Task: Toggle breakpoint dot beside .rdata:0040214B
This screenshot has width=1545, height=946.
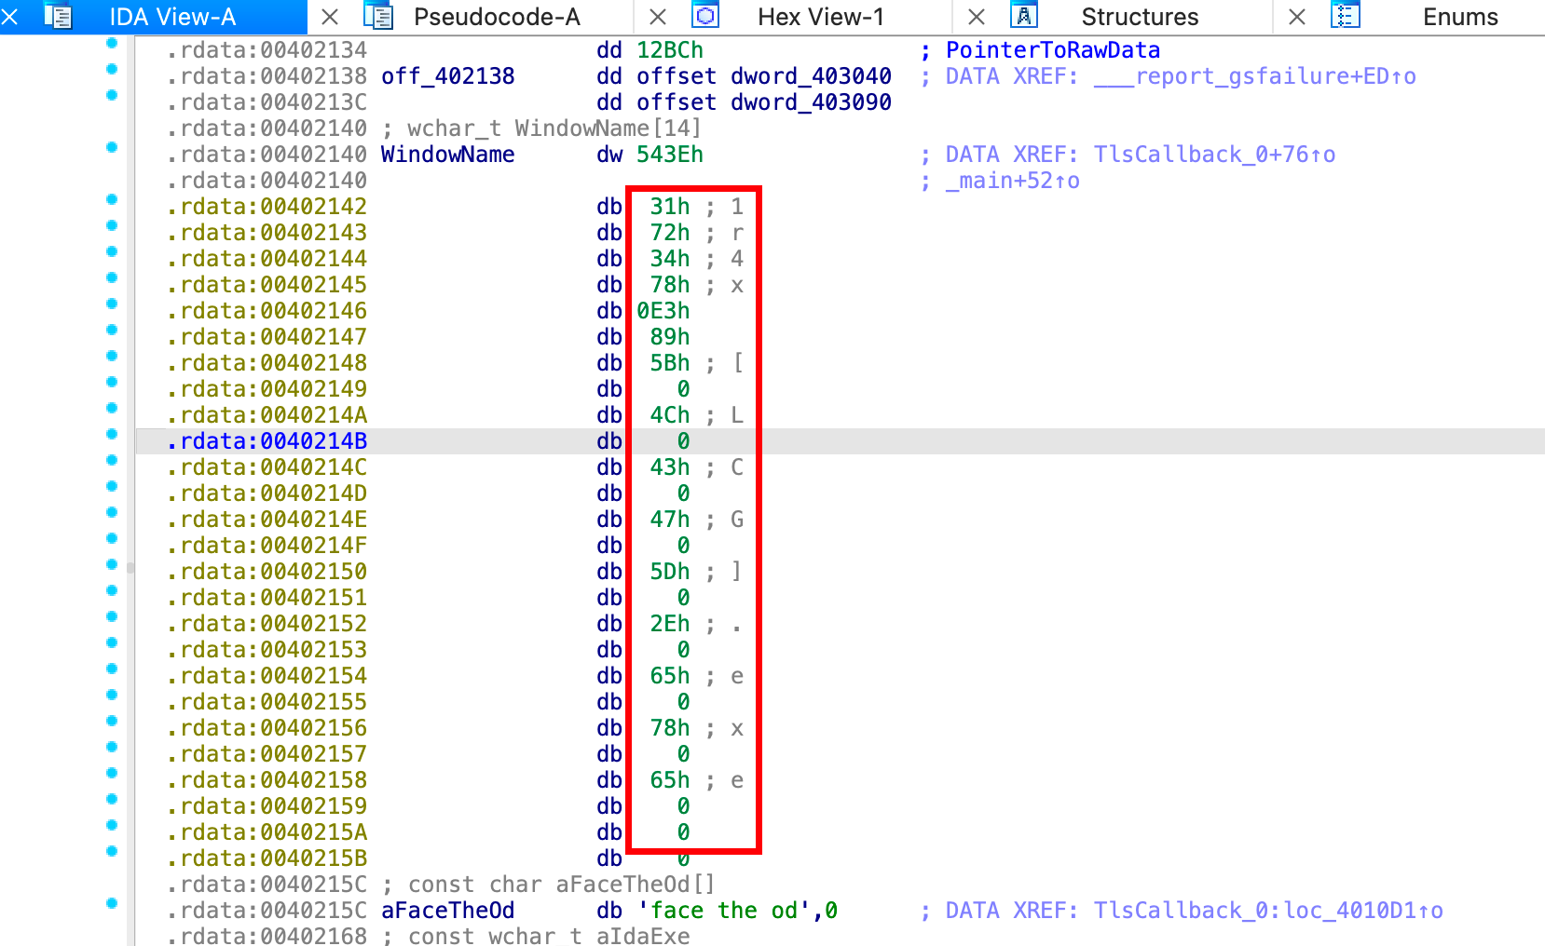Action: [112, 434]
